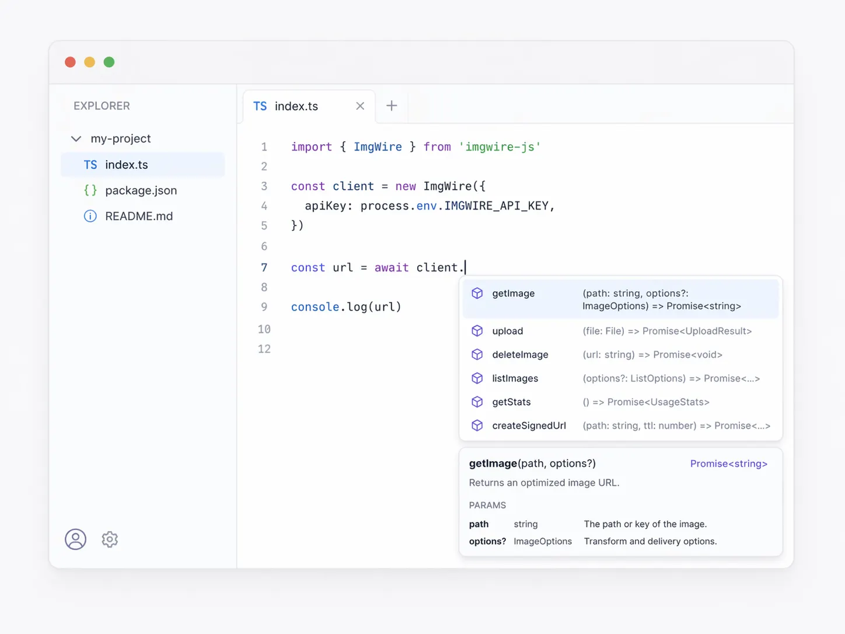The image size is (845, 634).
Task: Open settings via the gear icon
Action: pyautogui.click(x=110, y=539)
